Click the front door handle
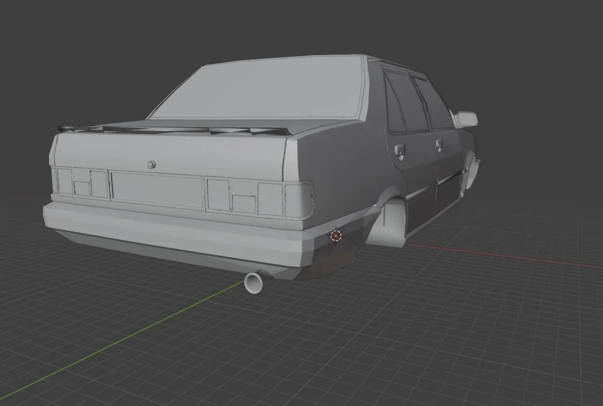Viewport: 603px width, 406px height. (439, 145)
